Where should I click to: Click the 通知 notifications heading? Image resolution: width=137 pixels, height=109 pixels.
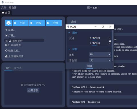(x=73, y=22)
